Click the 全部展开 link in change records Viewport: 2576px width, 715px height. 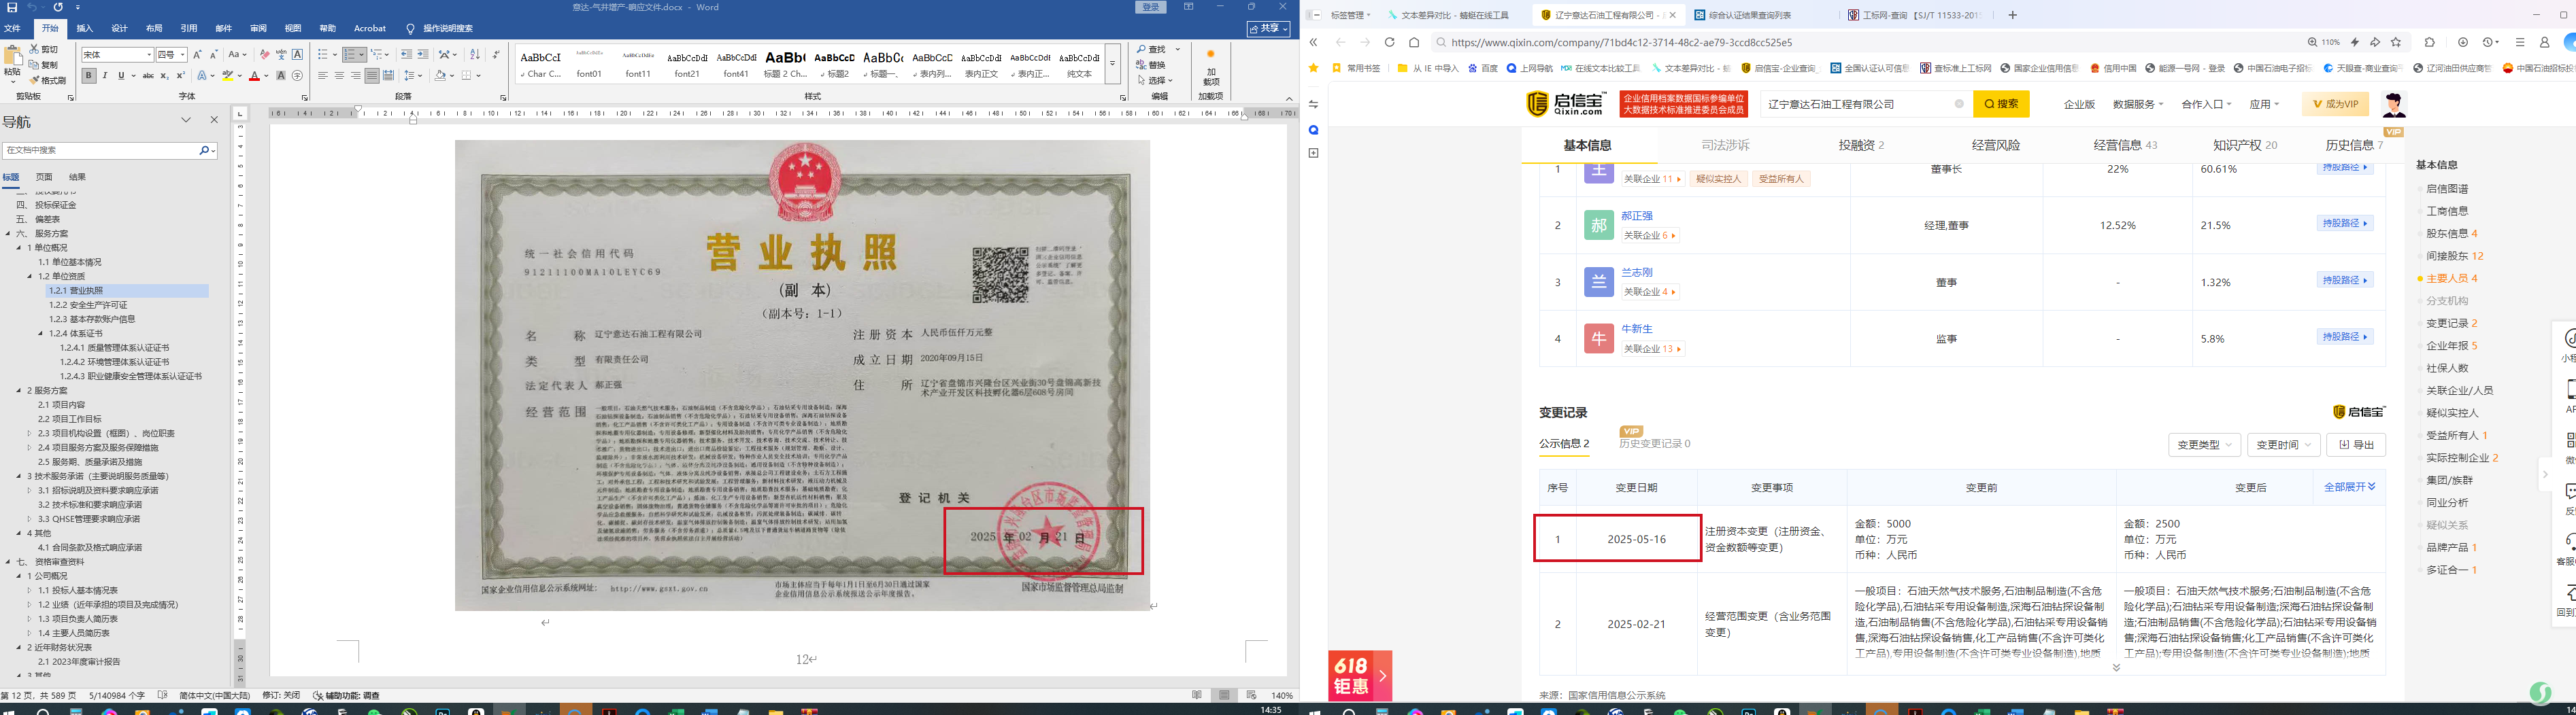(2349, 487)
